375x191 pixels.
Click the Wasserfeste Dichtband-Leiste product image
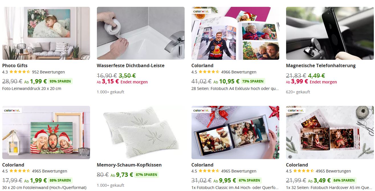[x=141, y=33]
